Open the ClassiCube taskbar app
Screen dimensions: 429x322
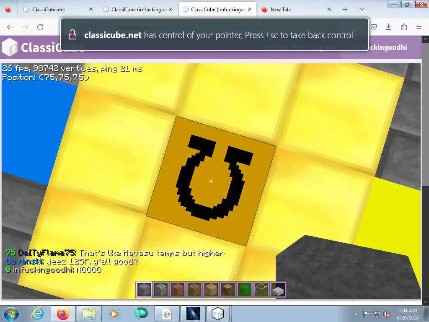[x=218, y=314]
